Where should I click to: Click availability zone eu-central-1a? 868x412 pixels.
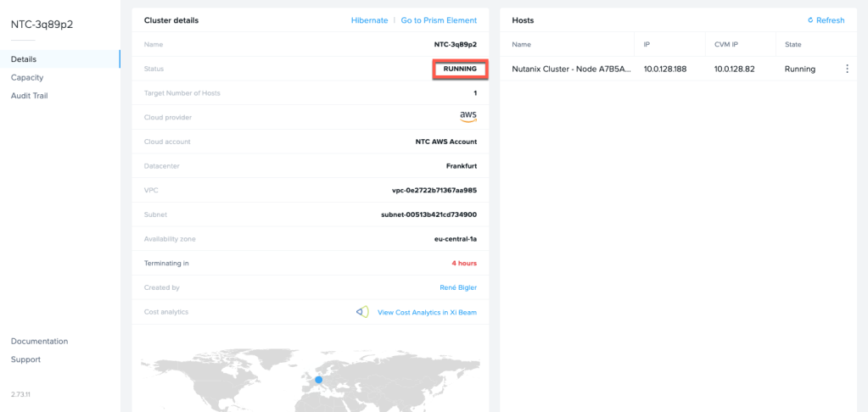click(x=456, y=239)
